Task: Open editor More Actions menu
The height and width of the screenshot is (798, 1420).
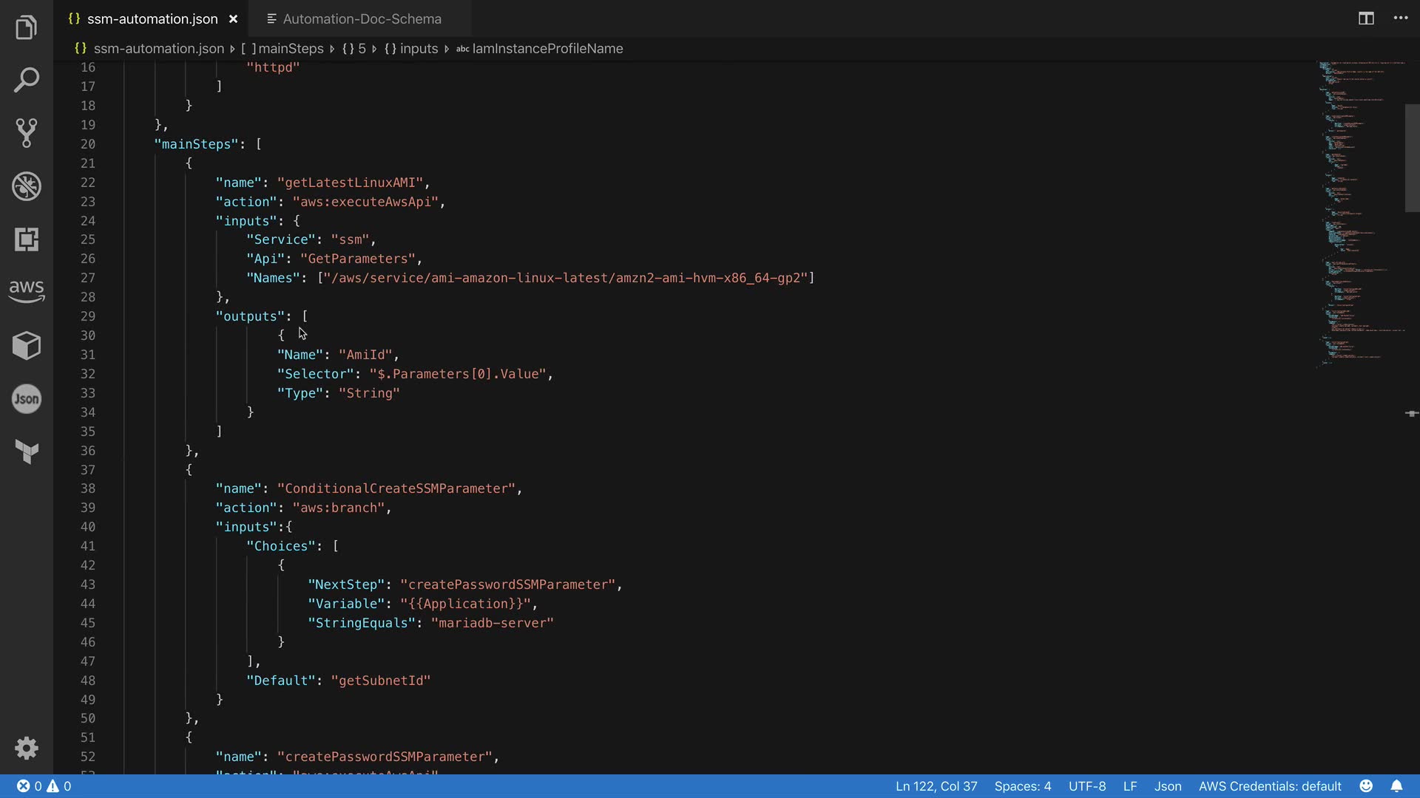Action: [x=1401, y=18]
